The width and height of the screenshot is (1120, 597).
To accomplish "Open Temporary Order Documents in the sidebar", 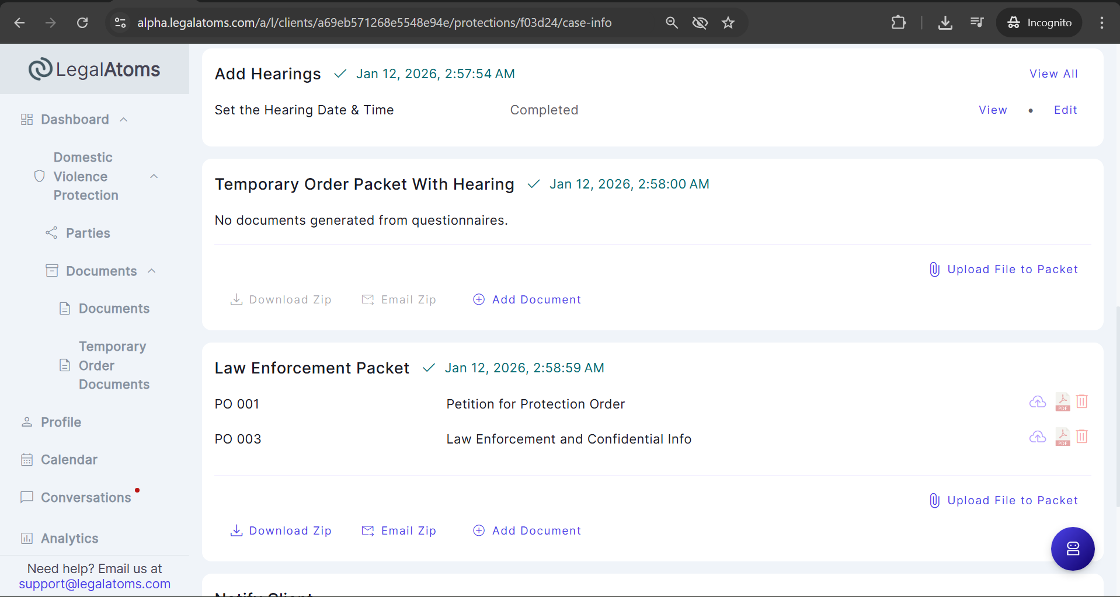I will pos(113,365).
